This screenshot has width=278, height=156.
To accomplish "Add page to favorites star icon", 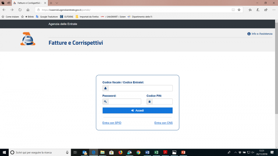I will 239,10.
